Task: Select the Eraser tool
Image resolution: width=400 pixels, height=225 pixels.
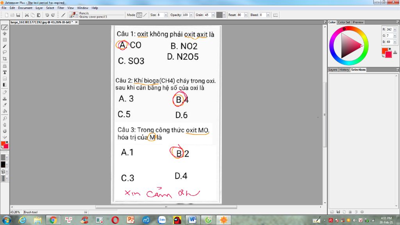Action: [x=5, y=92]
